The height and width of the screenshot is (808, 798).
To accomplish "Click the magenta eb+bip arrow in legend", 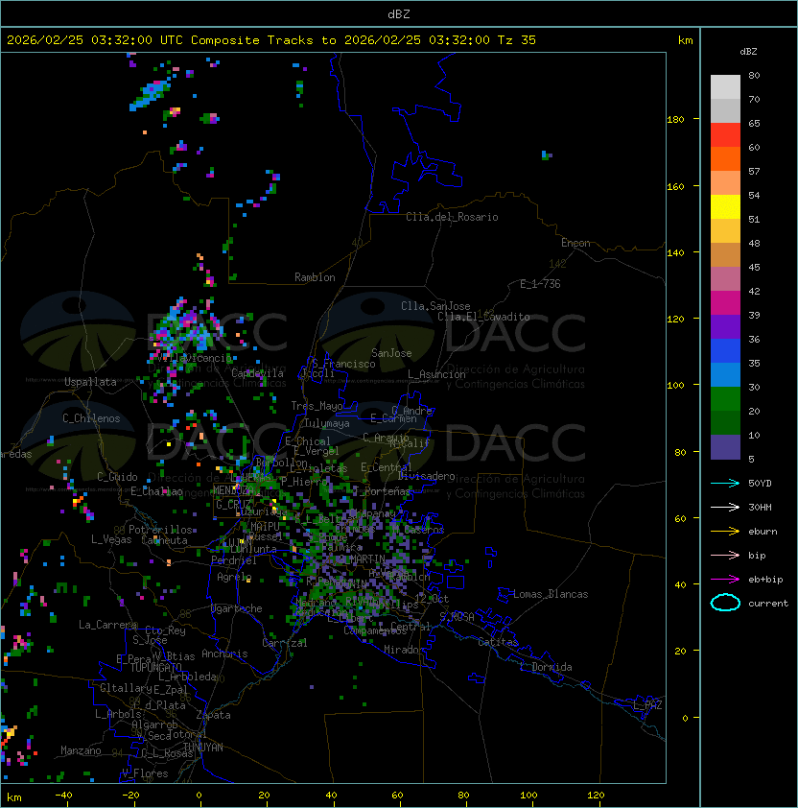I will [x=725, y=580].
